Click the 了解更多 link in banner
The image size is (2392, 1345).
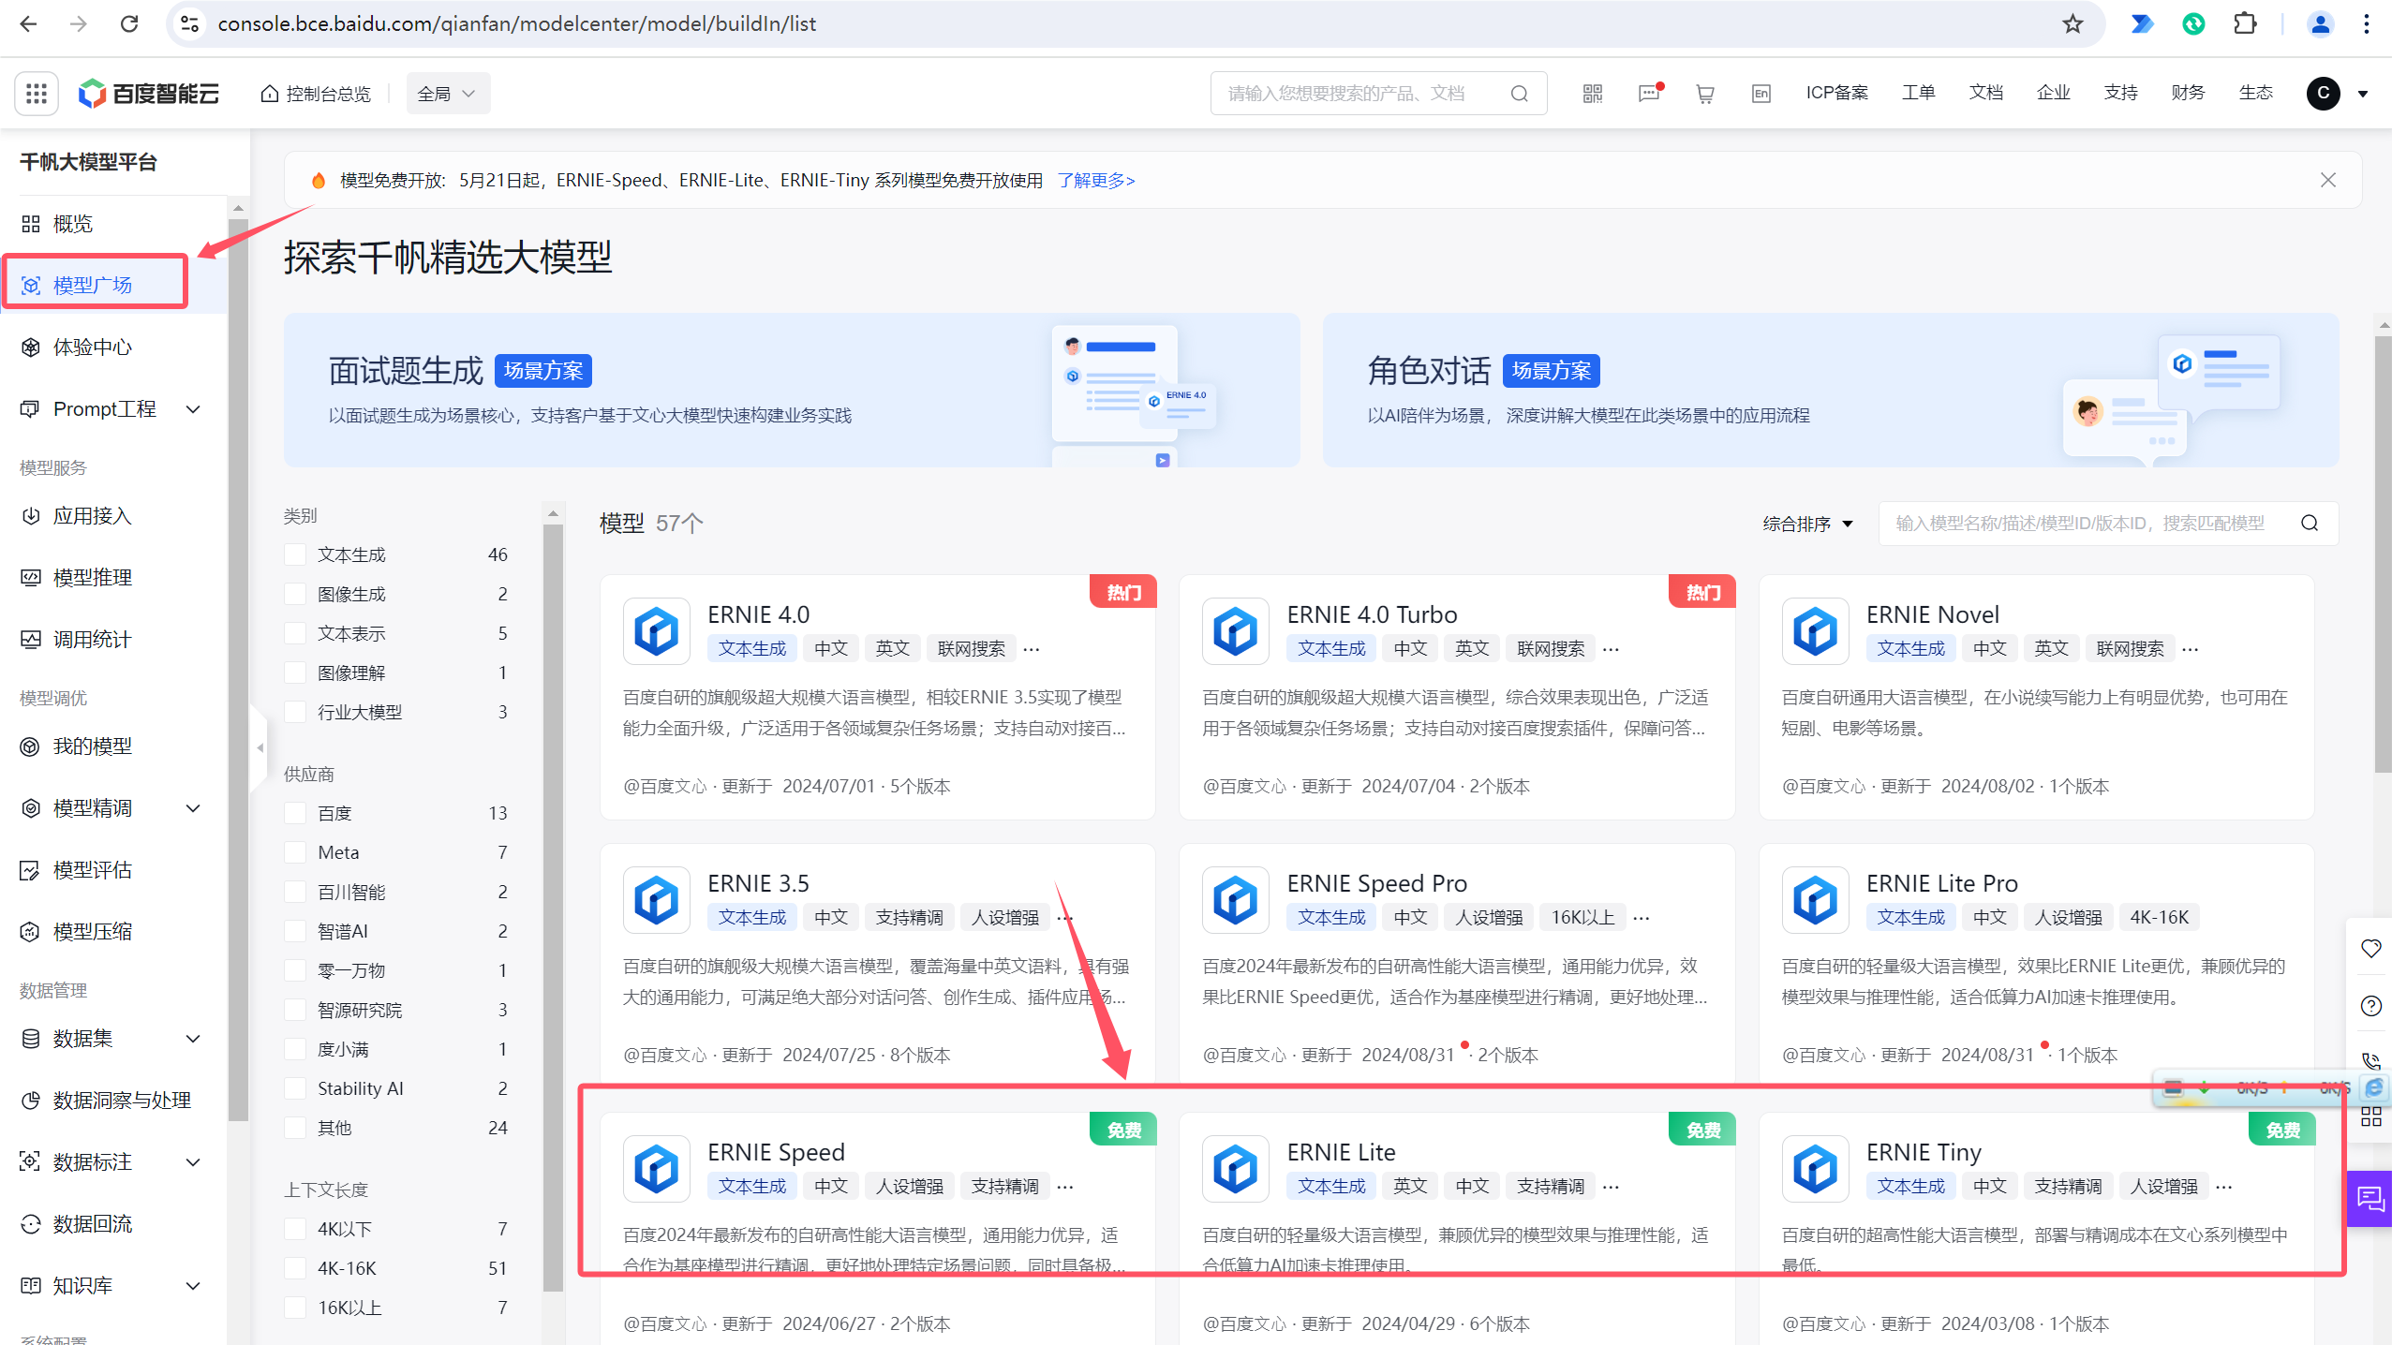[x=1096, y=180]
